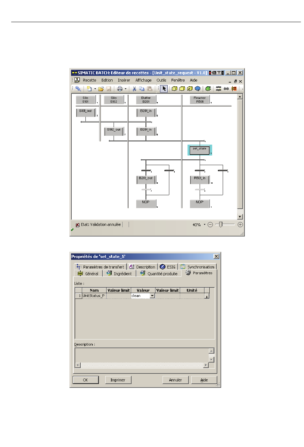Click the simultaneous branch icon with double lines
This screenshot has height=447, width=304.
tap(219, 89)
